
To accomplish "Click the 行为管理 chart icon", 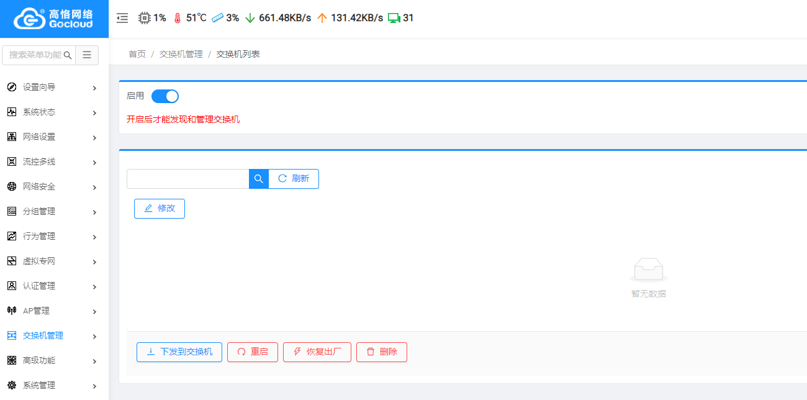I will [x=12, y=236].
